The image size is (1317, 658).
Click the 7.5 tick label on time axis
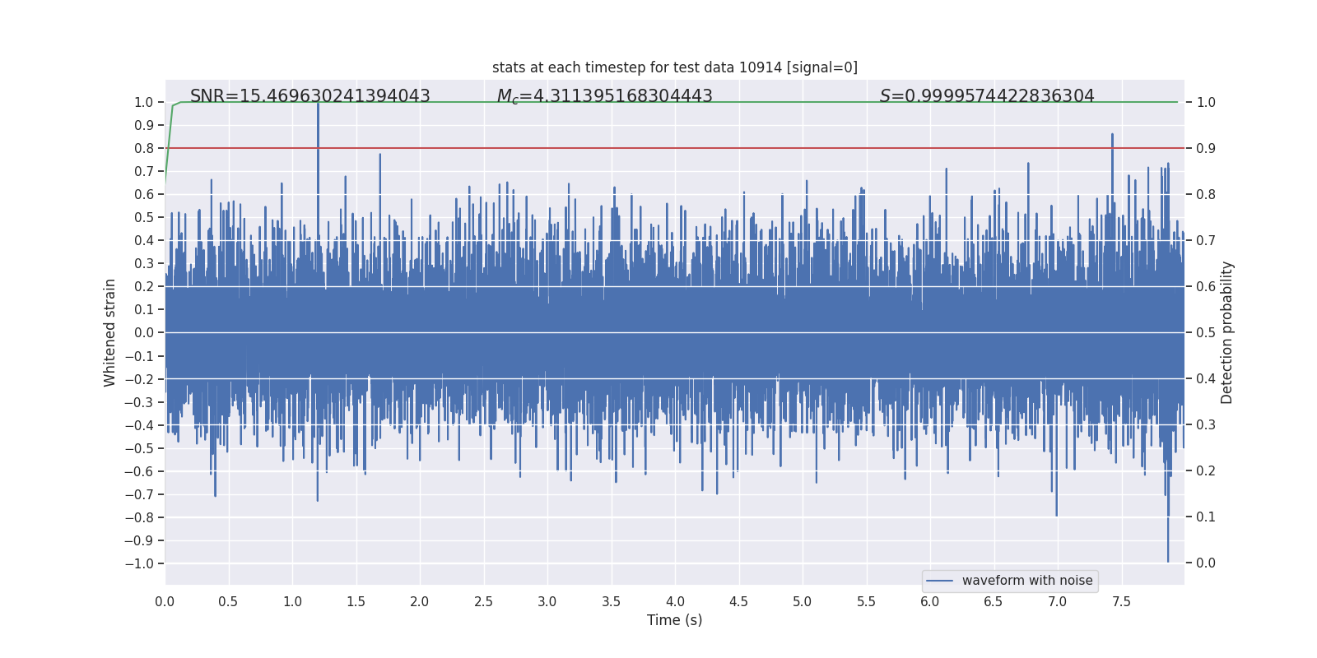(1121, 602)
